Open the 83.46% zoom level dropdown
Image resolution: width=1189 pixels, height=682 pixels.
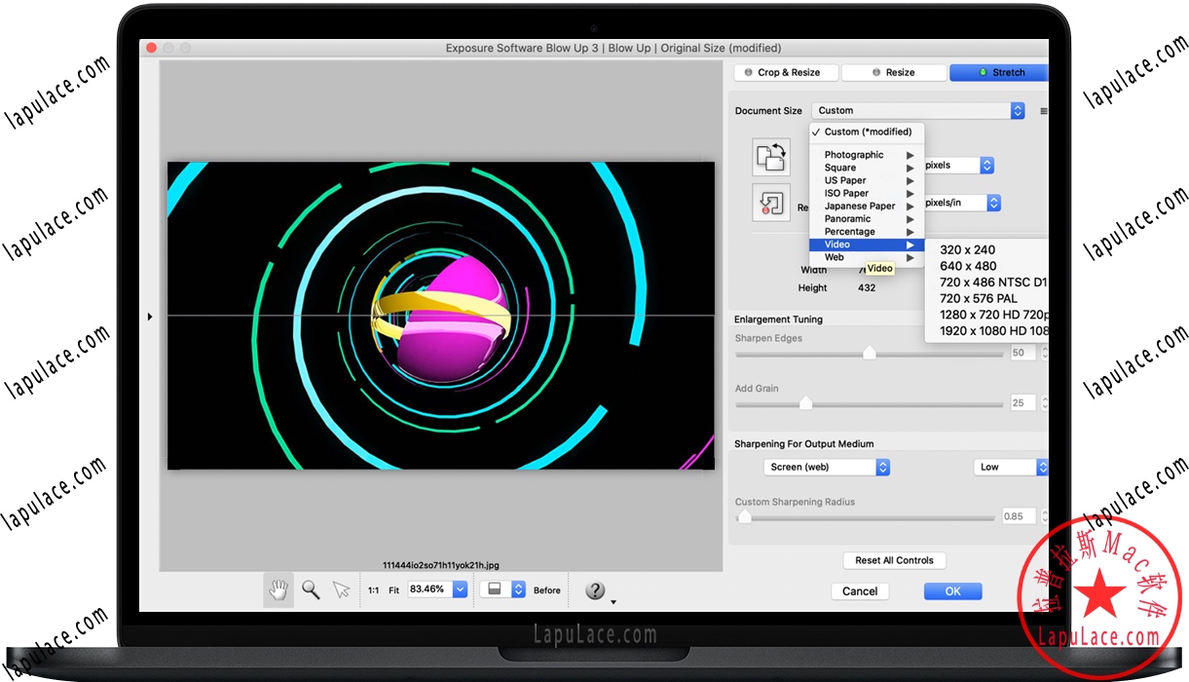pyautogui.click(x=460, y=589)
